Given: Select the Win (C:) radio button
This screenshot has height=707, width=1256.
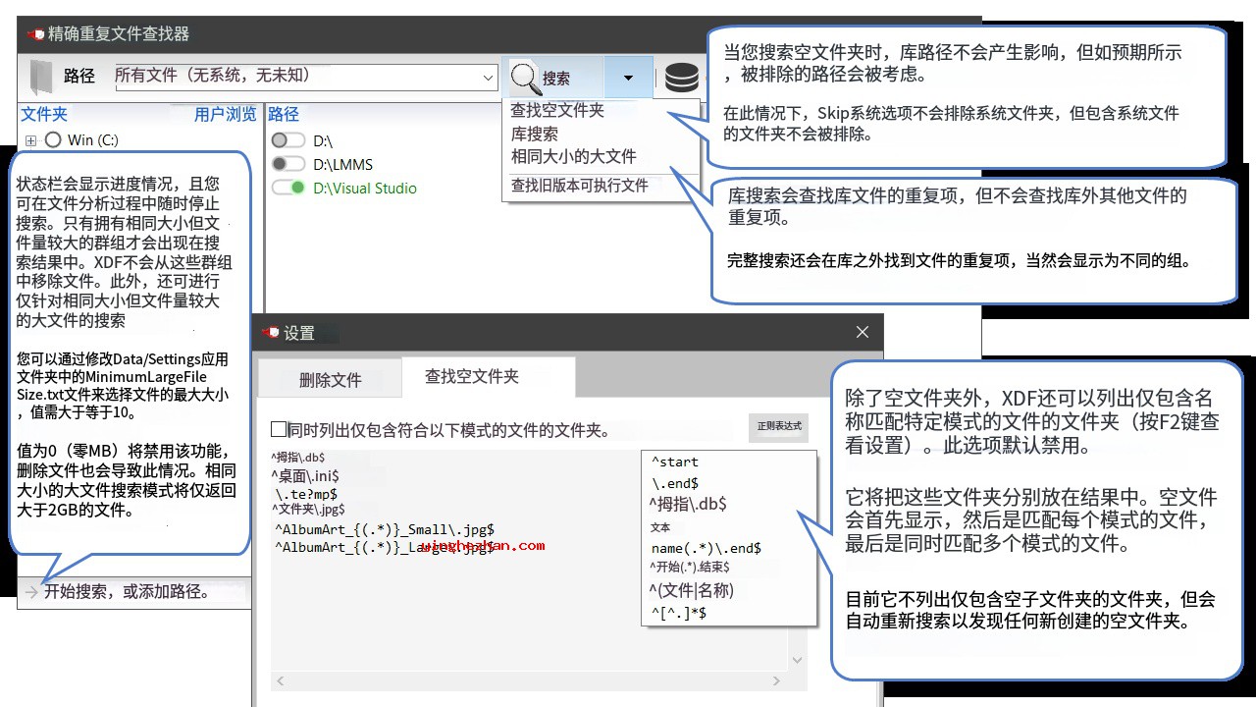Looking at the screenshot, I should tap(53, 140).
